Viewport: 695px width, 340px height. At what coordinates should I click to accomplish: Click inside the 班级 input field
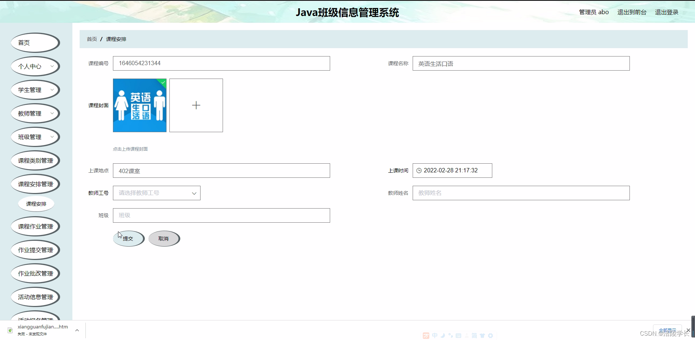tap(221, 215)
